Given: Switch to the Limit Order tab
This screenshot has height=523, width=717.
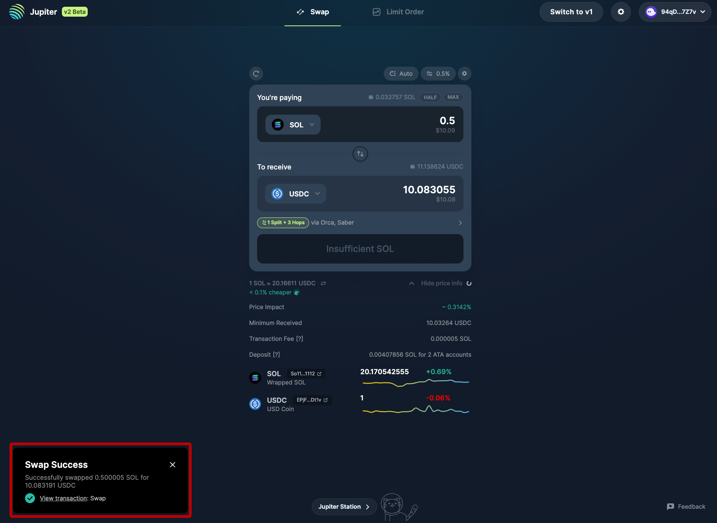Looking at the screenshot, I should (x=398, y=12).
